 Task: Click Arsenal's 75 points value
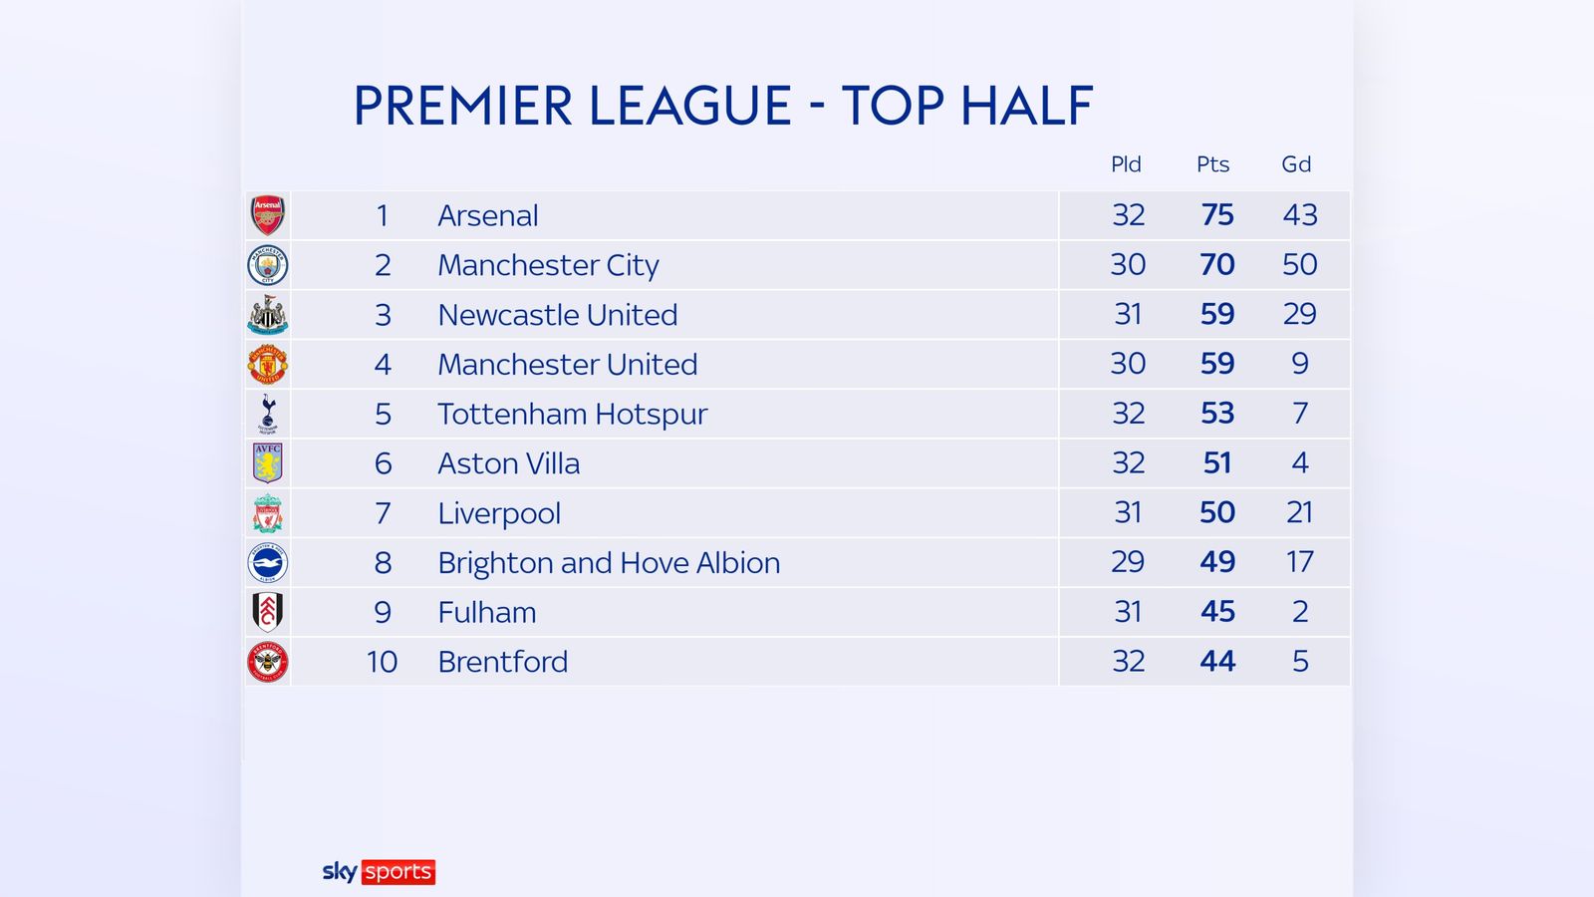pyautogui.click(x=1217, y=215)
